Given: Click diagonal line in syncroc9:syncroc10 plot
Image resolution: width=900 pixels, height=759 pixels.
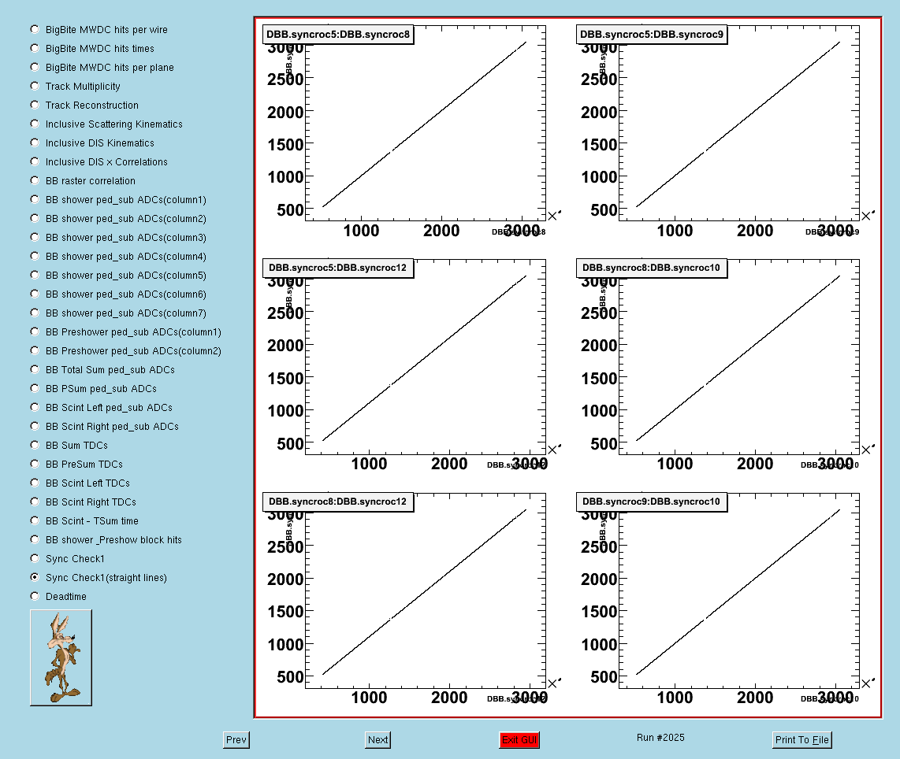Looking at the screenshot, I should [x=738, y=592].
